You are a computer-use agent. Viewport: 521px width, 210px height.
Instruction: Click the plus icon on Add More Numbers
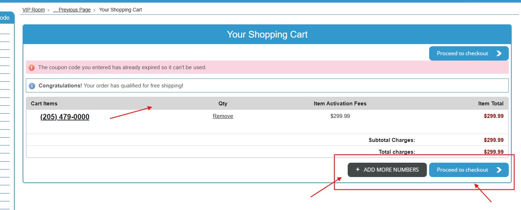click(x=358, y=170)
